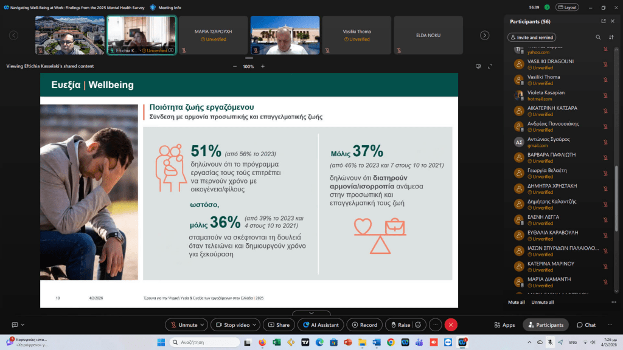Raise hand in the meeting
The height and width of the screenshot is (350, 623).
tap(400, 325)
